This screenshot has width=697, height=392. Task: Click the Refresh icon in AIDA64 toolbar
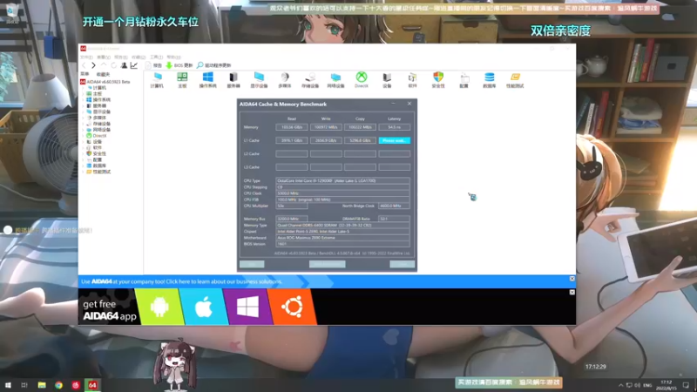[114, 65]
